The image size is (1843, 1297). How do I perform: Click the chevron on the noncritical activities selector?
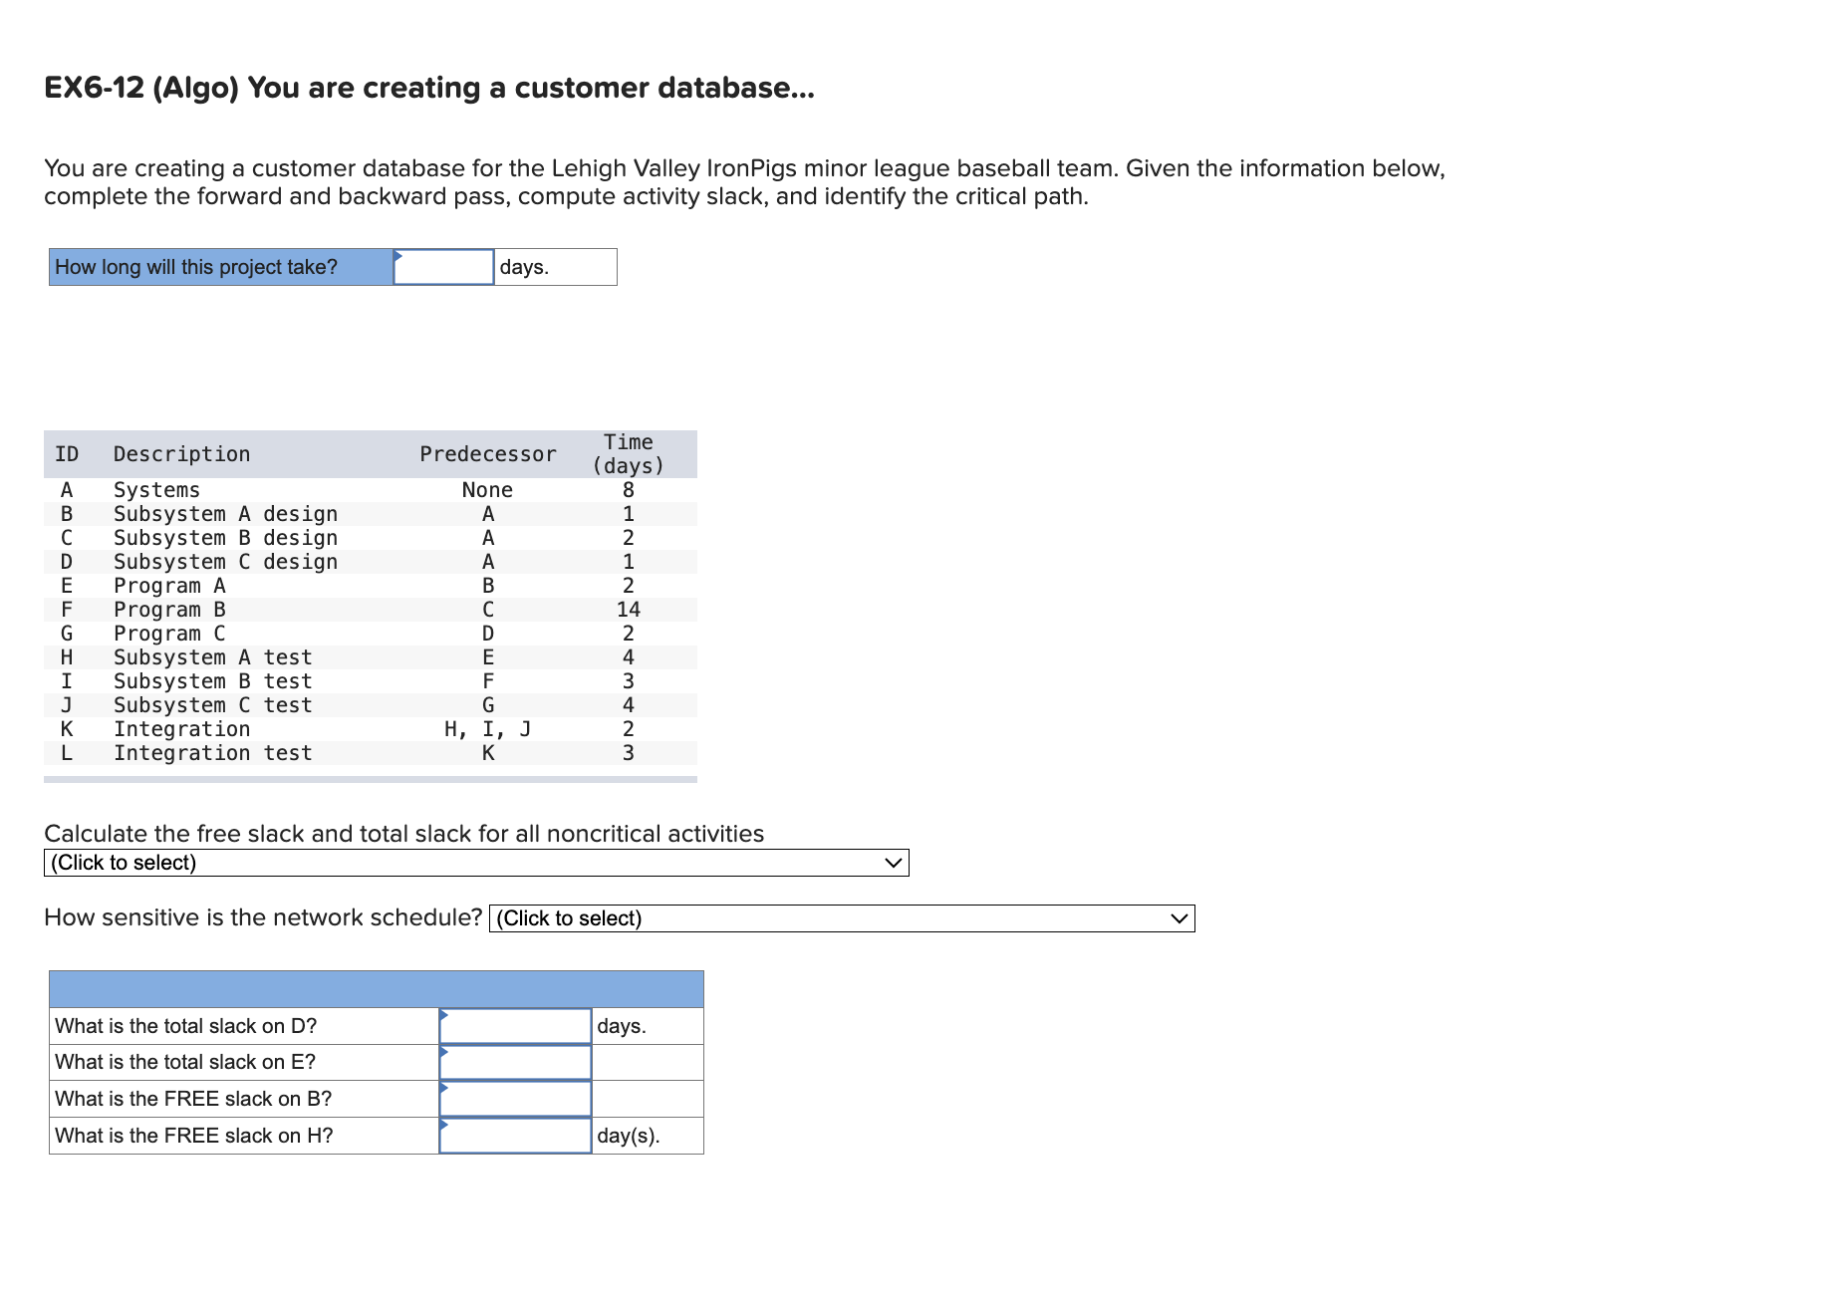click(892, 863)
